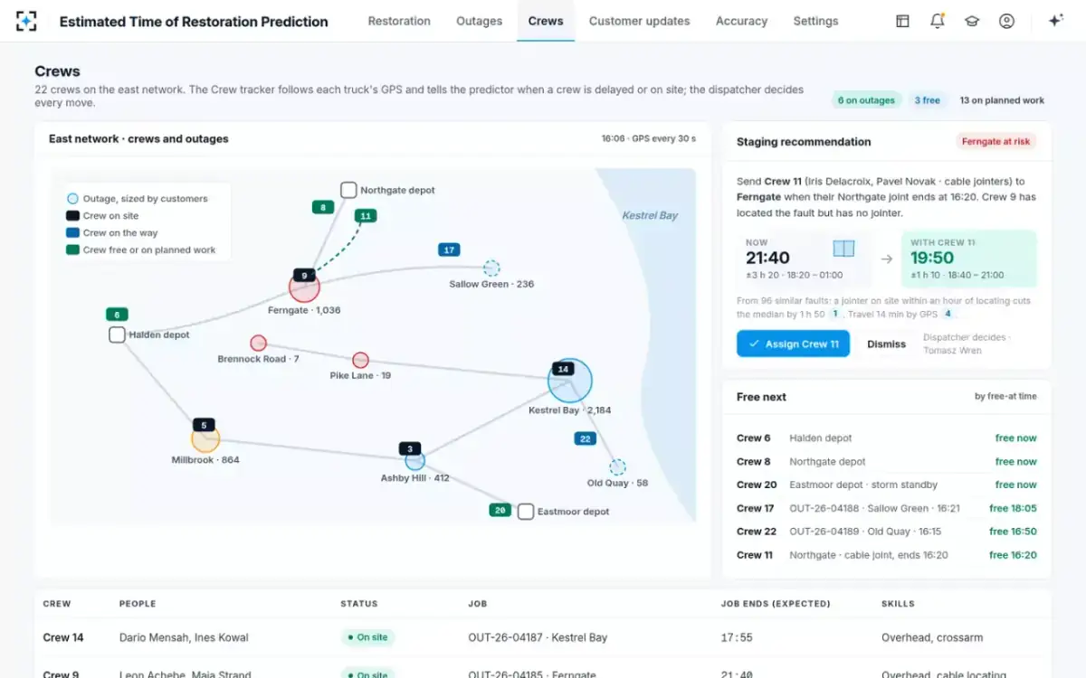Open Crew 17 row in Free next
1086x678 pixels.
point(886,508)
